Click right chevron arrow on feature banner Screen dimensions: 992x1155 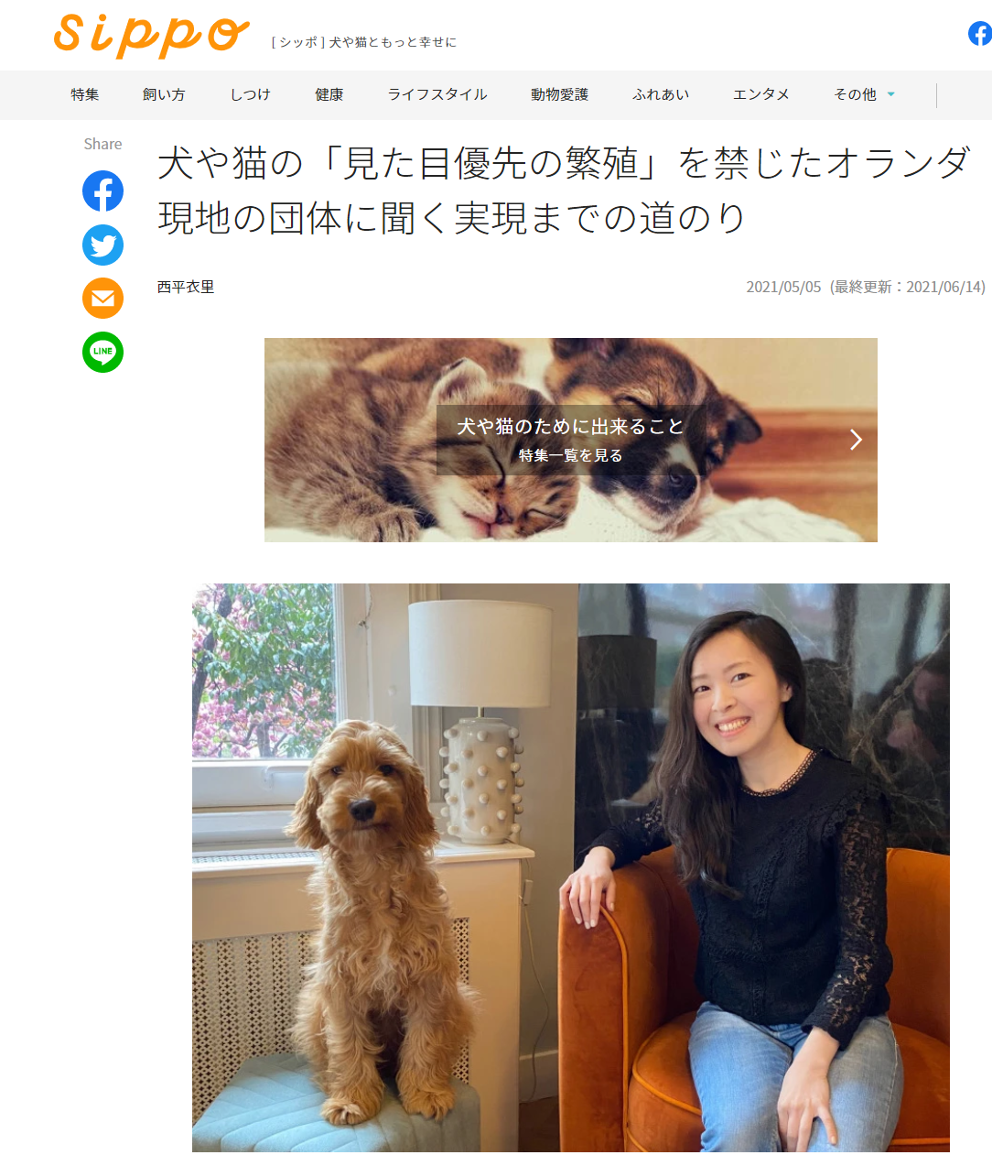coord(856,440)
